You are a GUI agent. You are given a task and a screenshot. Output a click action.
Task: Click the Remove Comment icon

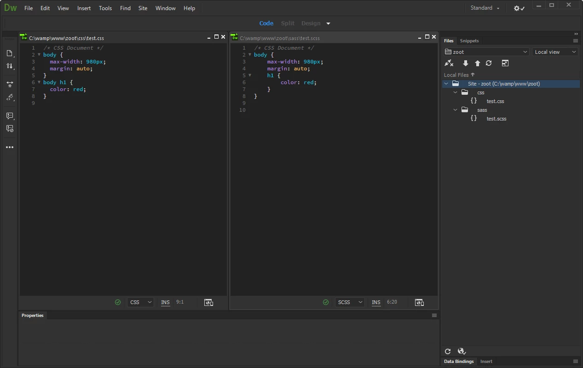coord(10,129)
